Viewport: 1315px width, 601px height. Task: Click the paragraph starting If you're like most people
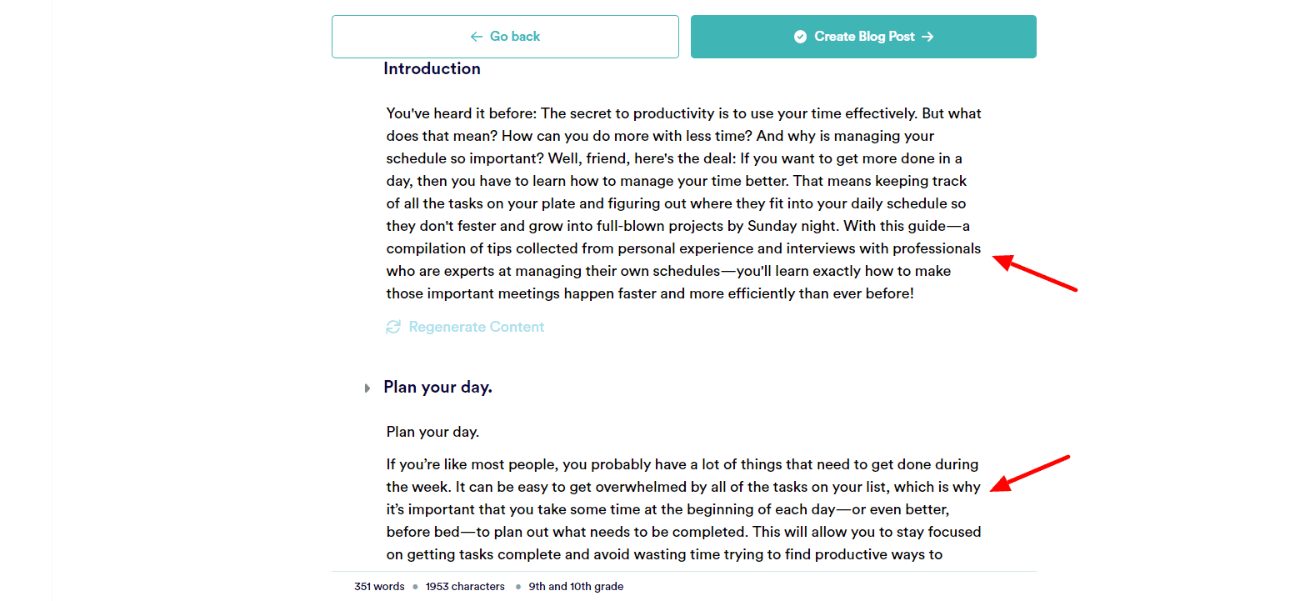683,509
